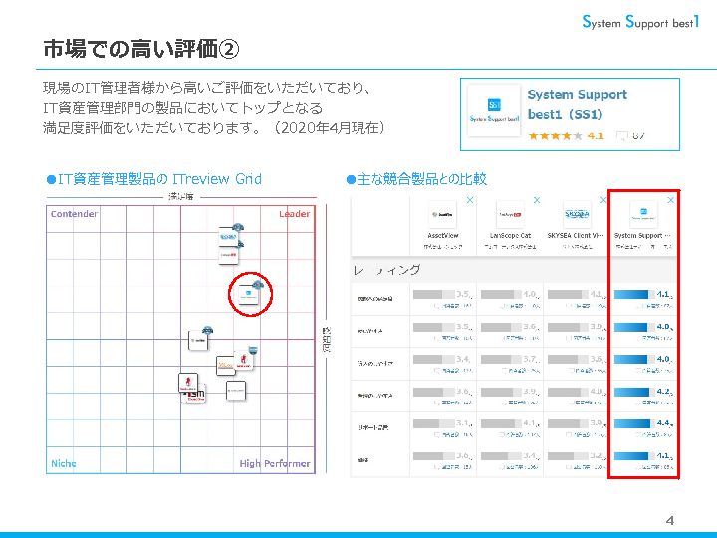This screenshot has width=717, height=538.
Task: Click the SKYSEA logo in comparison header
Action: [x=577, y=214]
